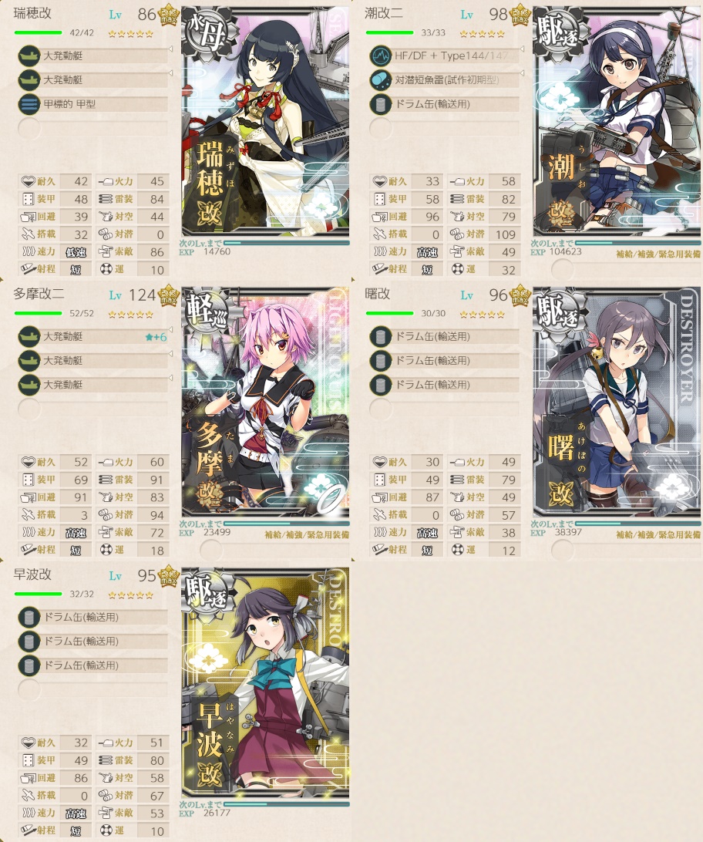Click 補給/補強/緊急用装備 label under 曙改
The width and height of the screenshot is (703, 842).
click(658, 535)
